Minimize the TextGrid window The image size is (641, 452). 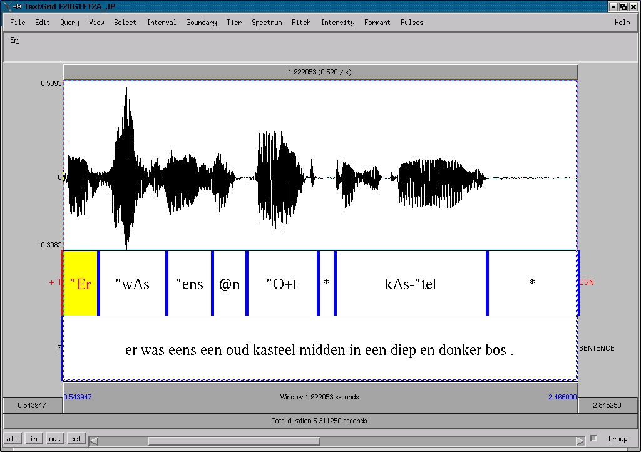click(x=613, y=6)
